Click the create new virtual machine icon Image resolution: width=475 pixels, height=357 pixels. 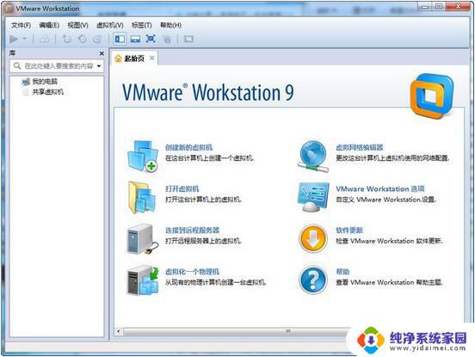tap(142, 156)
